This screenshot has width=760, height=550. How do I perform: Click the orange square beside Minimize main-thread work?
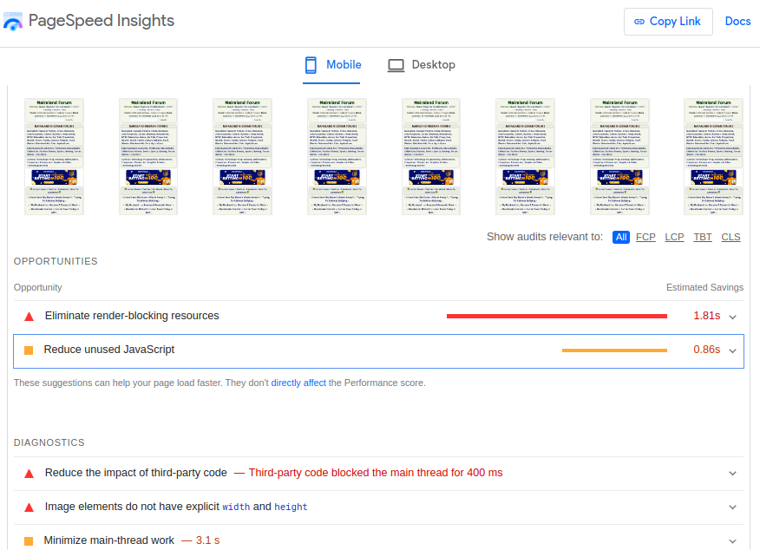click(29, 541)
